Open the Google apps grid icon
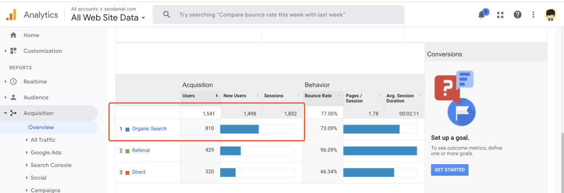Viewport: 564px width, 193px height. 500,15
